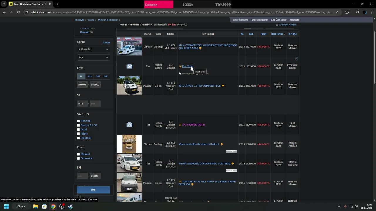Screen dimensions: 376x211
Task: Open Steam from taskbar
Action: [70, 206]
